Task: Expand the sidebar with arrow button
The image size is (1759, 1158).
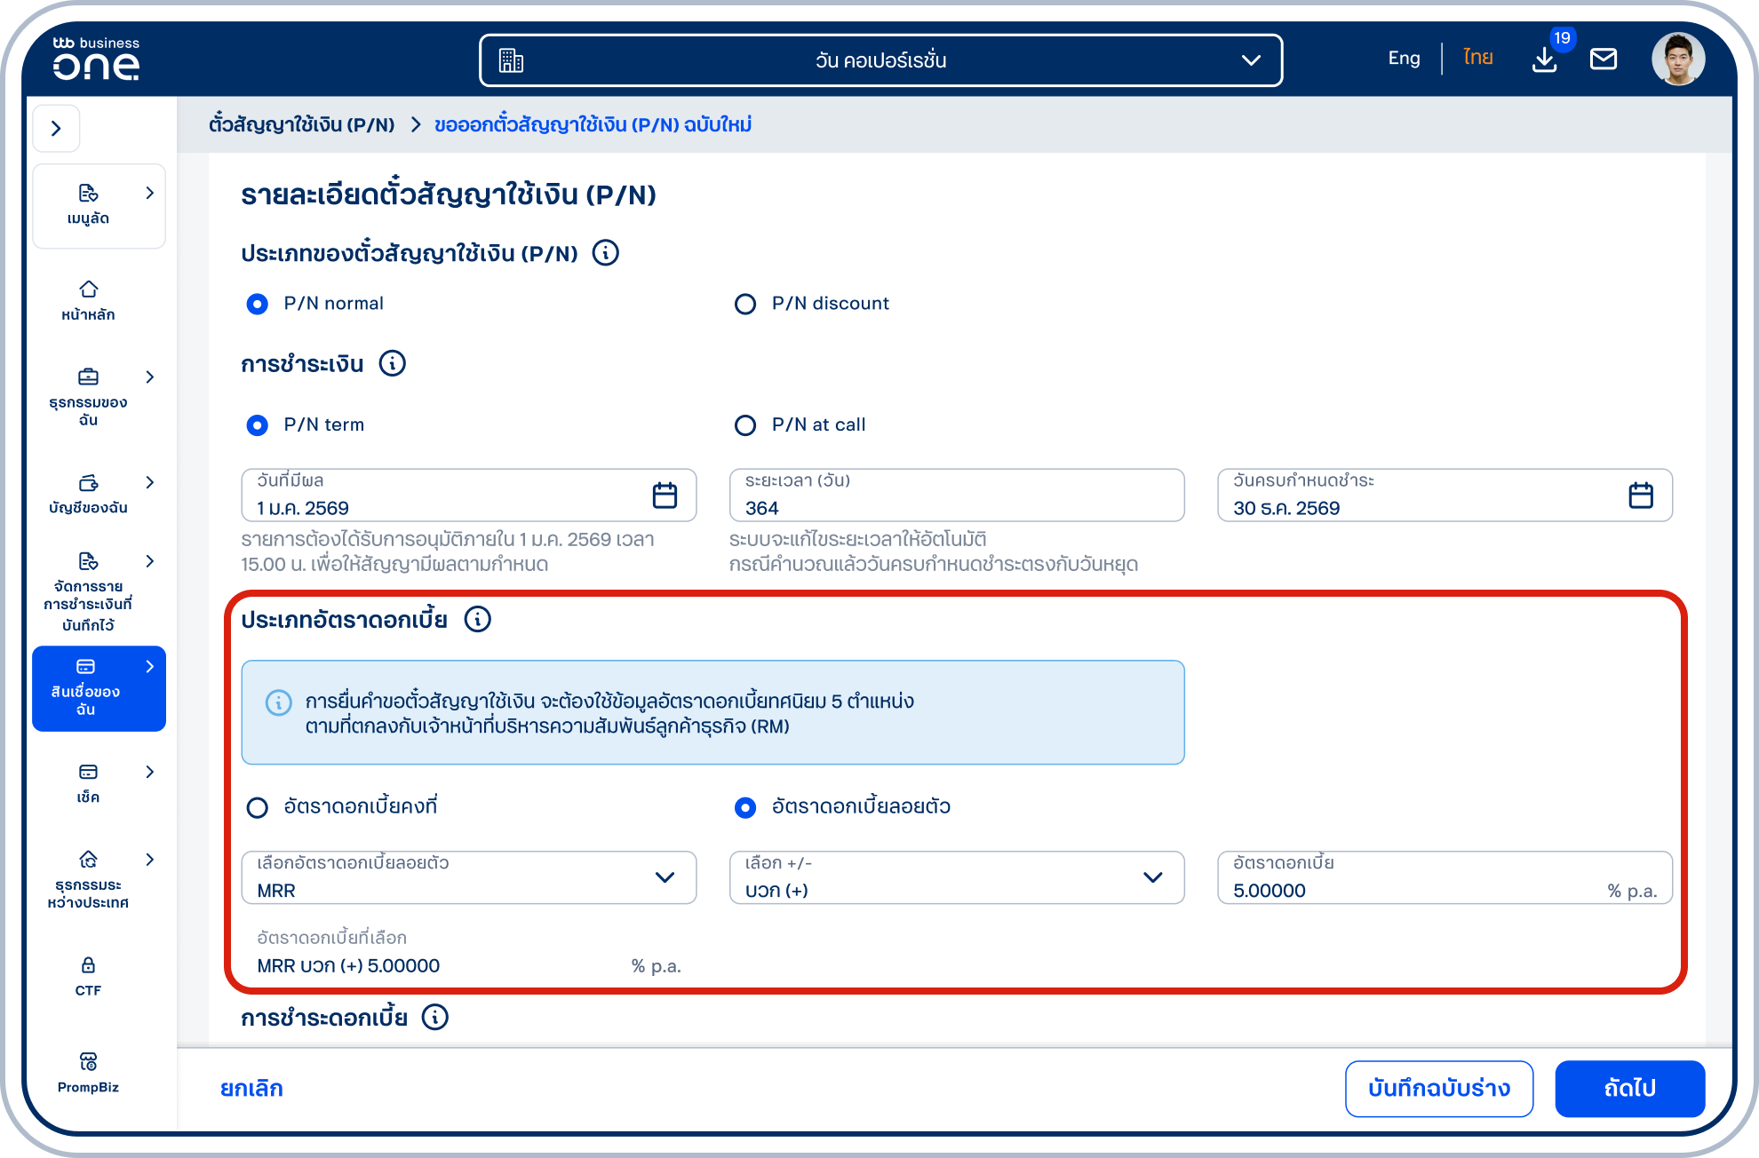Action: [57, 129]
